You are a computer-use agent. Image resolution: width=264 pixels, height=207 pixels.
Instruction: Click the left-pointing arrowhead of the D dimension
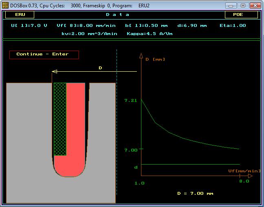(x=55, y=71)
